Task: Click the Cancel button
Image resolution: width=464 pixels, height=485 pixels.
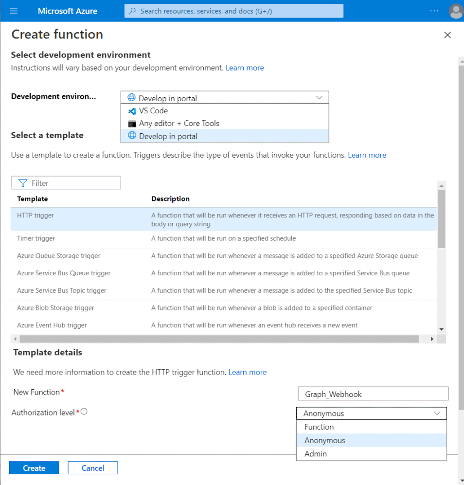Action: click(x=93, y=467)
